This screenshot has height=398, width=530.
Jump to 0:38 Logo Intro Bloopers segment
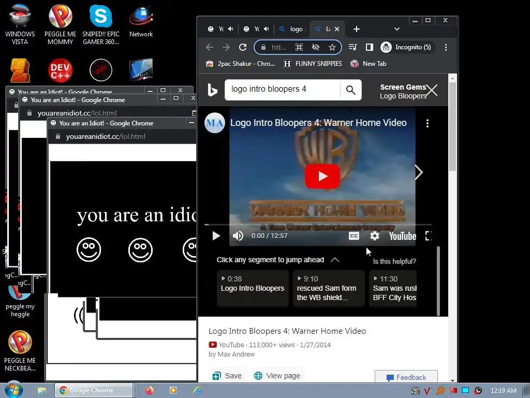[x=253, y=288]
